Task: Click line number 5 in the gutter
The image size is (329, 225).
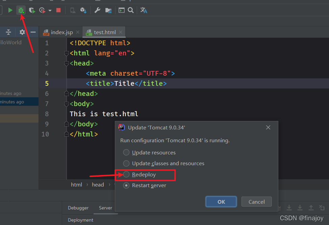Action: click(x=47, y=83)
